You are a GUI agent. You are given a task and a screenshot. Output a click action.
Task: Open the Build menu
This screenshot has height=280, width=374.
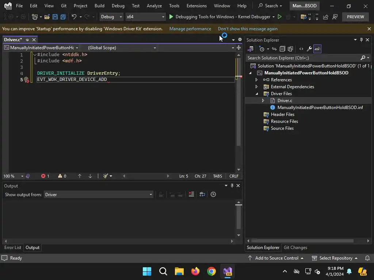99,6
